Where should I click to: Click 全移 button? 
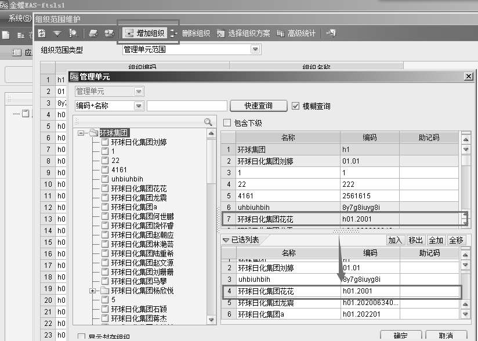456,240
